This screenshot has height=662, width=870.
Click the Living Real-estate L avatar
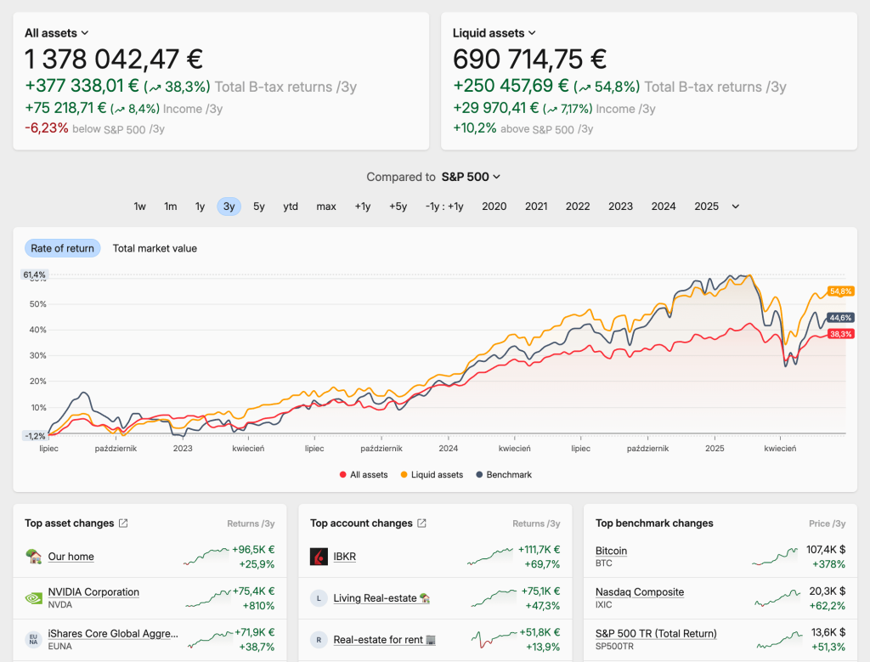point(319,598)
